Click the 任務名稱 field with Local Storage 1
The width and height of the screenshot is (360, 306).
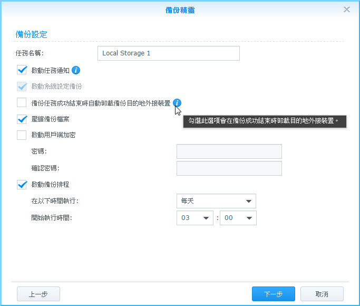169,53
